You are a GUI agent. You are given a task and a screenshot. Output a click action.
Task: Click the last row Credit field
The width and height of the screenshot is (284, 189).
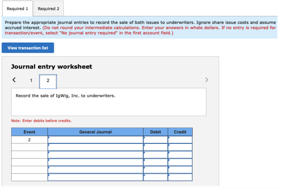coord(180,177)
